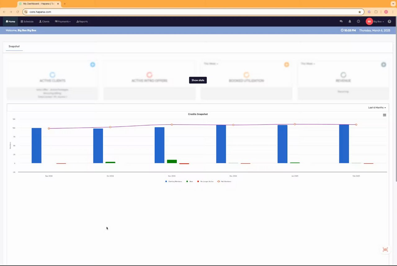
Task: Click the clock history icon
Action: coord(359,21)
